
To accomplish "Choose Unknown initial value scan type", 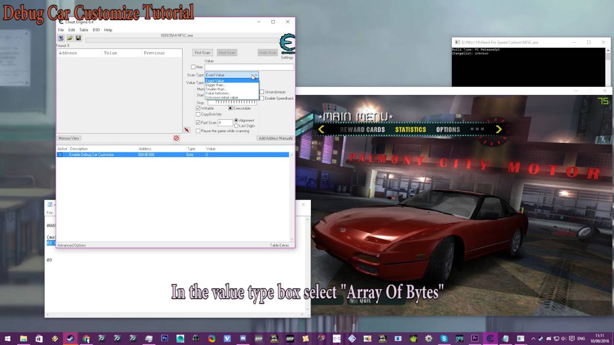I will point(232,97).
